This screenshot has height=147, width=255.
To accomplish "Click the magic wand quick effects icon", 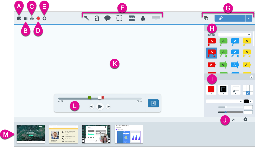I will tap(234, 120).
